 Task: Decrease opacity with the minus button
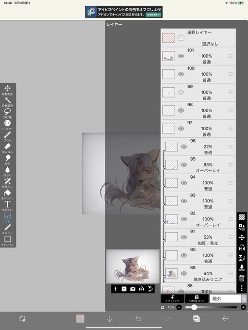pos(179,307)
